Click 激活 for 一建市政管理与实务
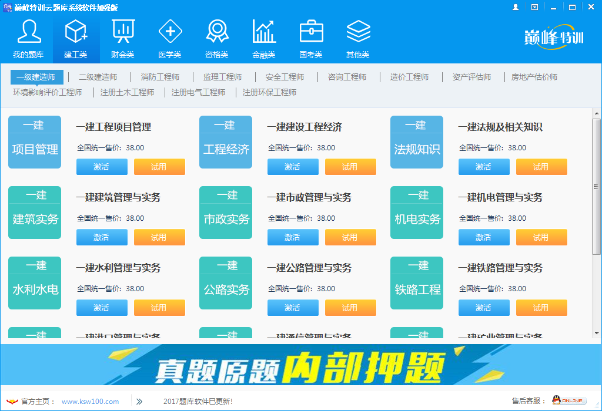Image resolution: width=602 pixels, height=411 pixels. coord(292,237)
